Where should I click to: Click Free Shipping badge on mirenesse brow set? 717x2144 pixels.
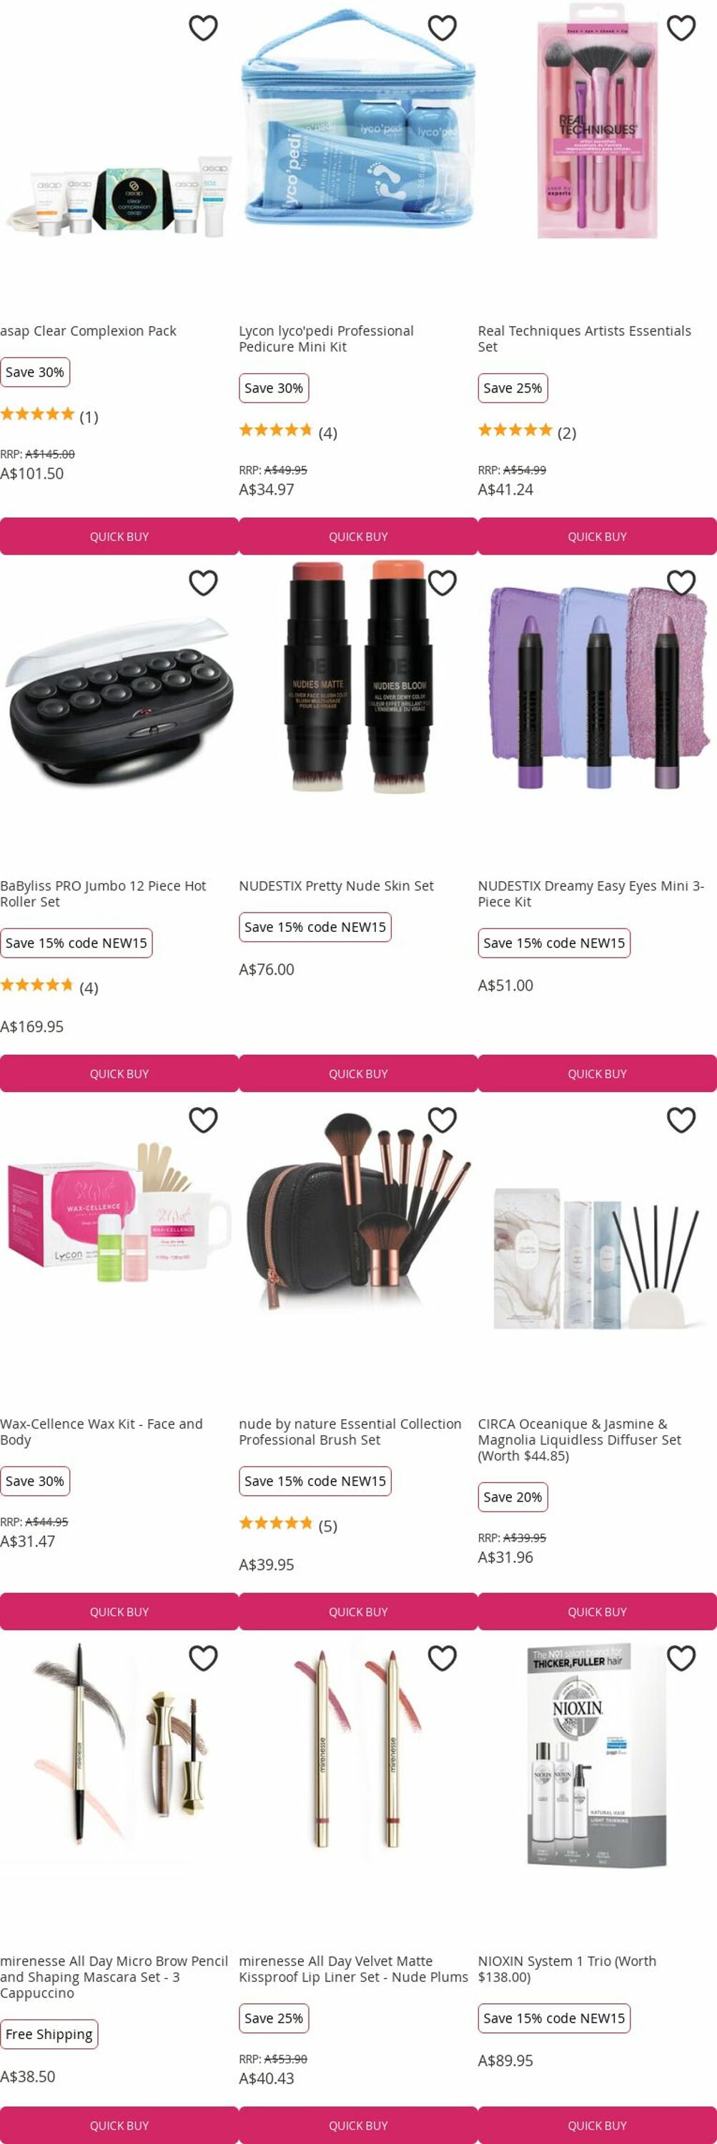click(49, 2034)
